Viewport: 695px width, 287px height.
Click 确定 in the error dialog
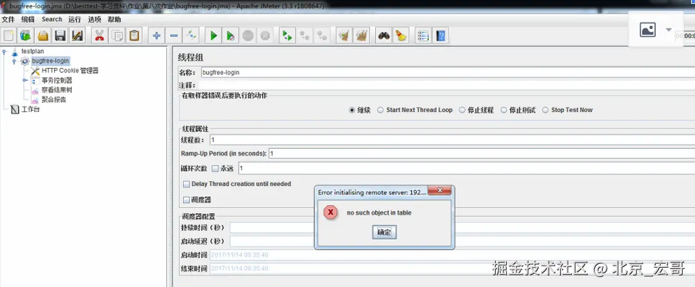384,232
